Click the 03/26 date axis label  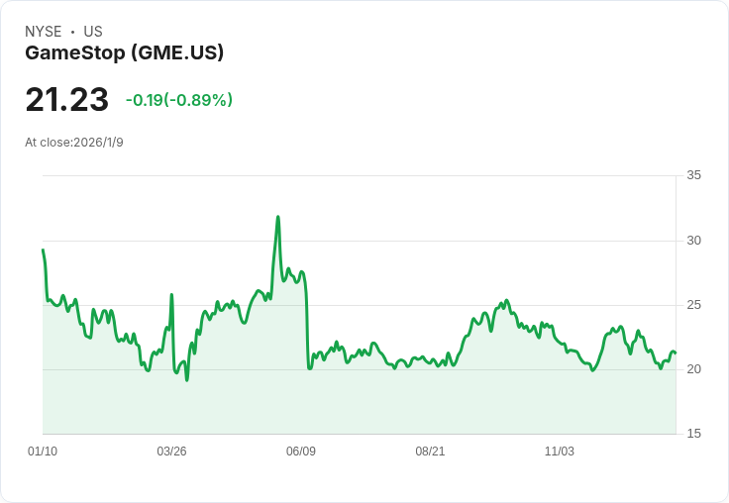point(171,451)
